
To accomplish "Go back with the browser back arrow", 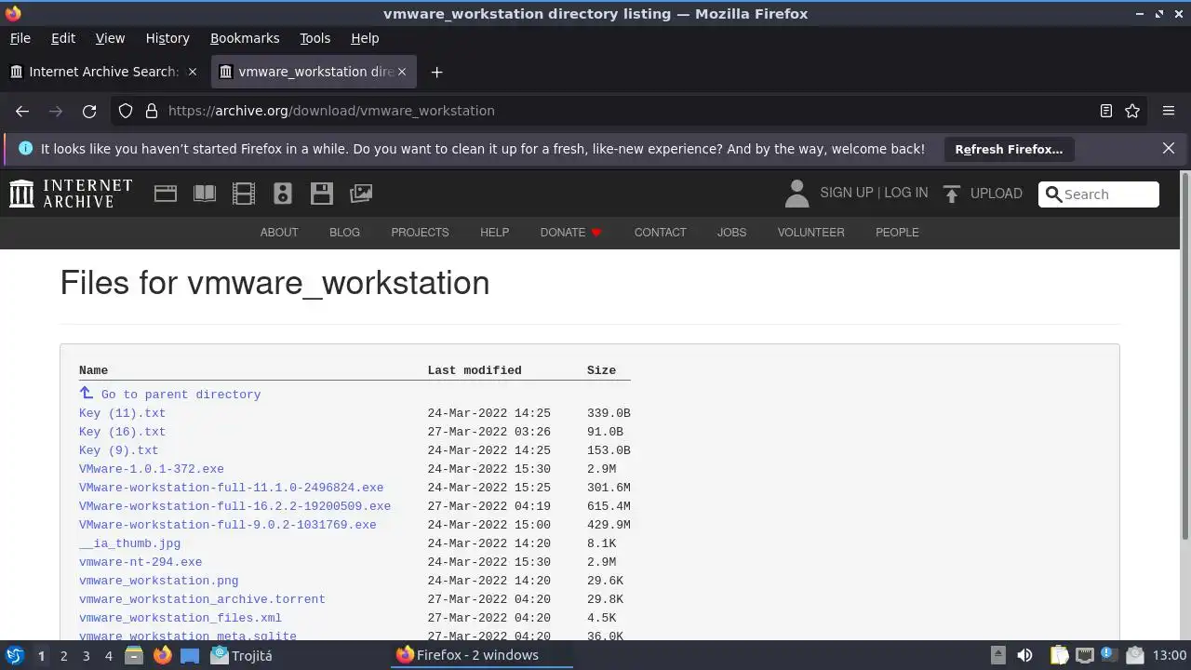I will (x=22, y=111).
